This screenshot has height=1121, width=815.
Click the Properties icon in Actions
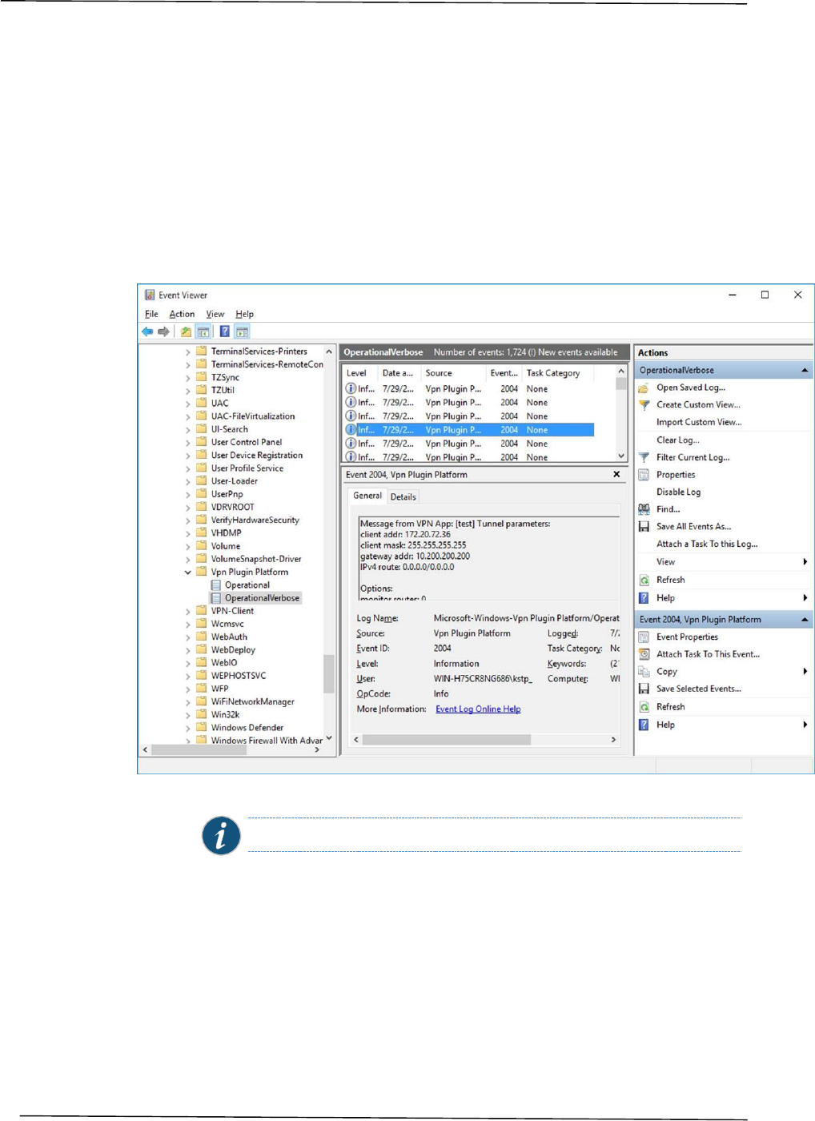644,475
